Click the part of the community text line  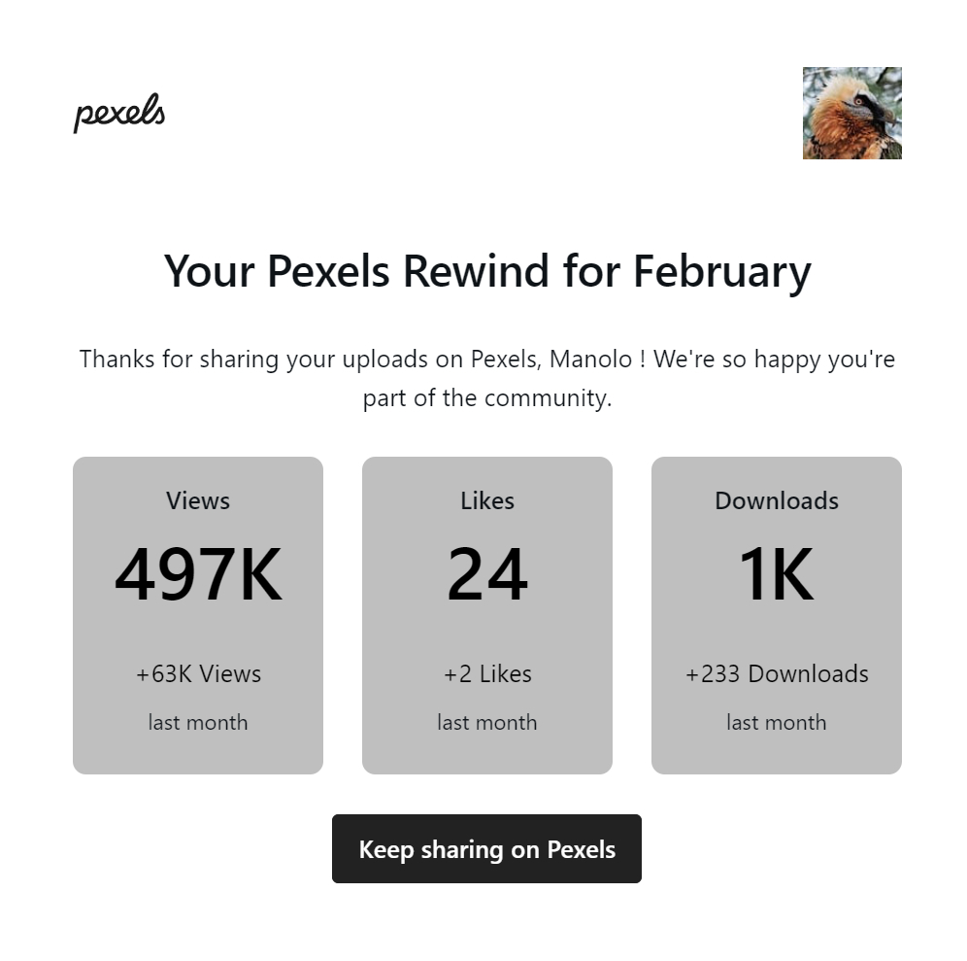point(487,398)
